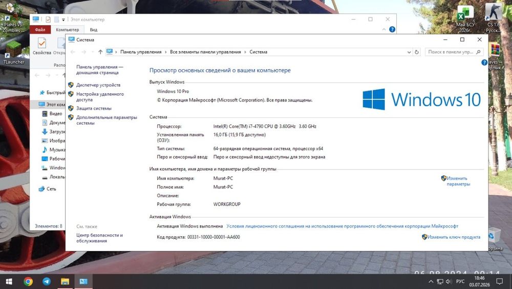Open Plants Vs. Zombies desktop shortcut
This screenshot has width=512, height=289.
click(13, 18)
